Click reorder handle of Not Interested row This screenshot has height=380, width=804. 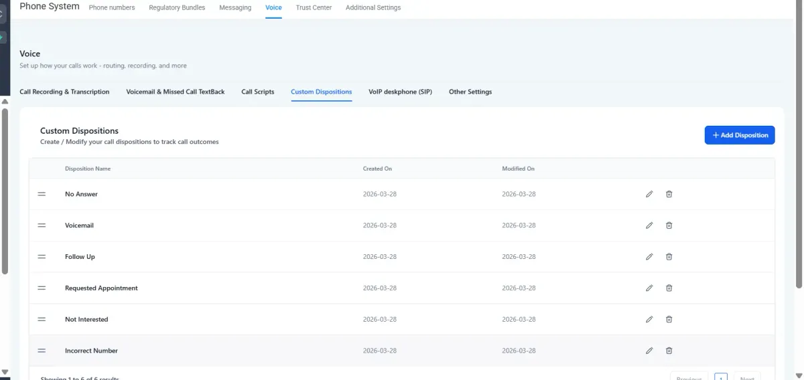point(42,320)
